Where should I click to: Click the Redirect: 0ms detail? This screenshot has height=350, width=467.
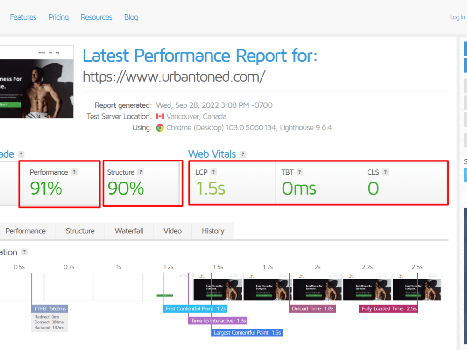click(47, 317)
